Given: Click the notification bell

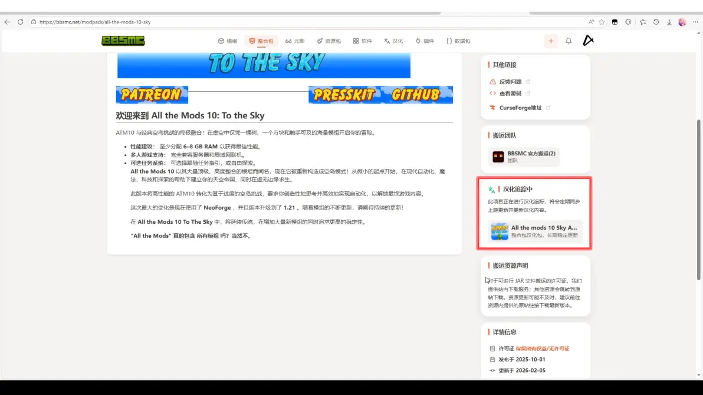Looking at the screenshot, I should pos(567,41).
